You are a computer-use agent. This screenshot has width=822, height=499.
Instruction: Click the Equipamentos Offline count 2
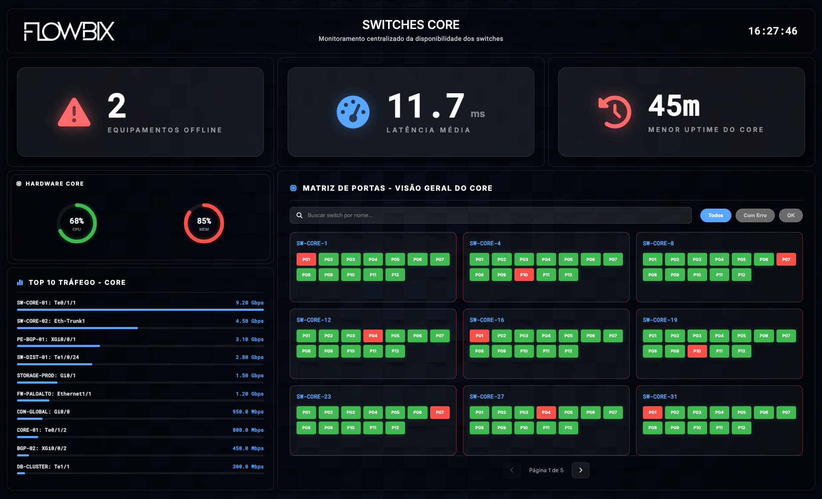117,106
